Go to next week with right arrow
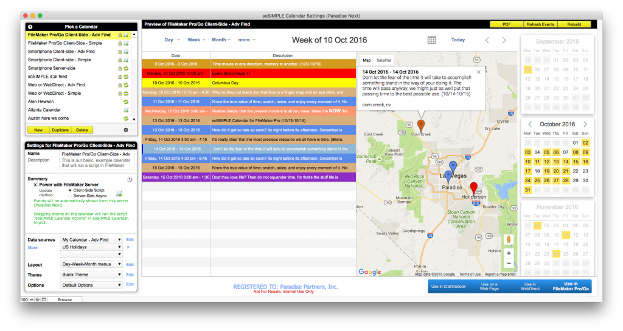The image size is (623, 331). tap(504, 40)
